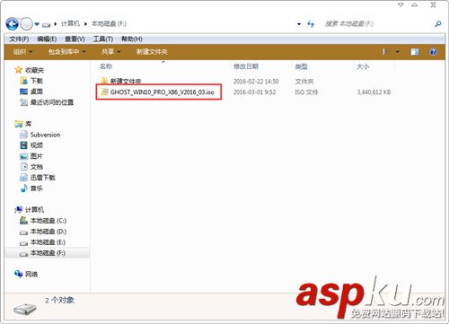Click the ISO file's icon
This screenshot has width=449, height=324.
point(104,92)
